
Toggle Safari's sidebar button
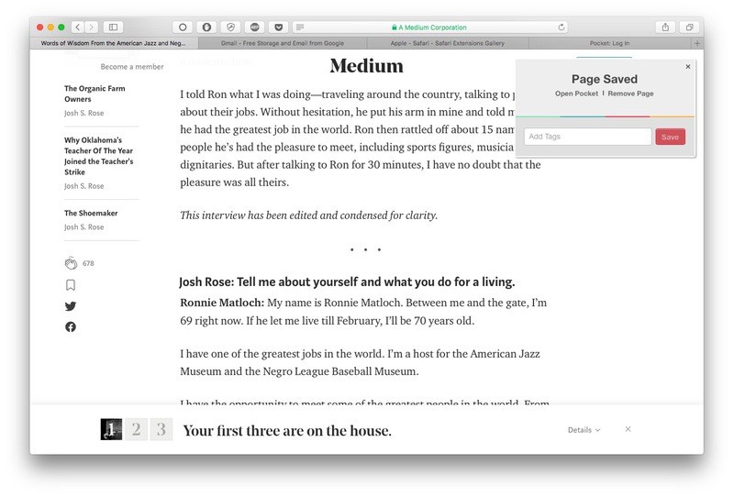point(113,28)
